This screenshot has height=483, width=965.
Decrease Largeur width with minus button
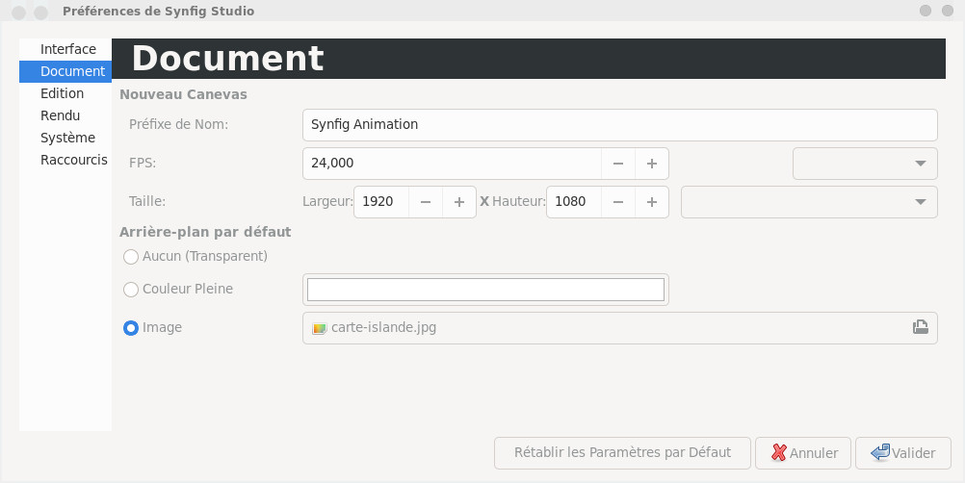coord(426,202)
